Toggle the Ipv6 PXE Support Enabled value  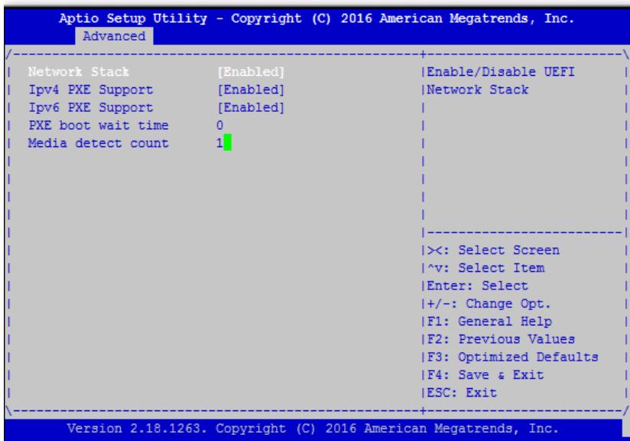[x=251, y=107]
